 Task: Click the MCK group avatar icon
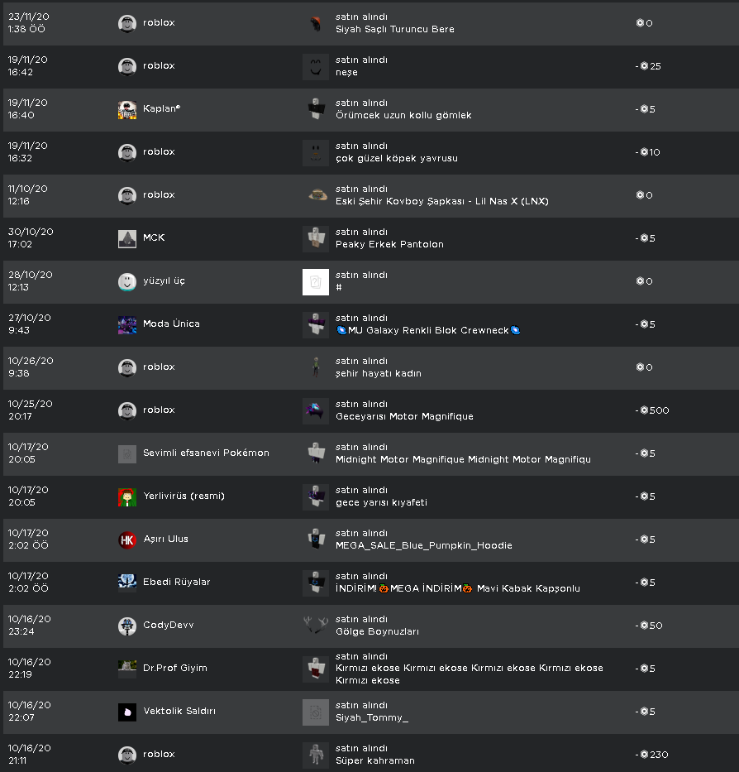(x=127, y=238)
